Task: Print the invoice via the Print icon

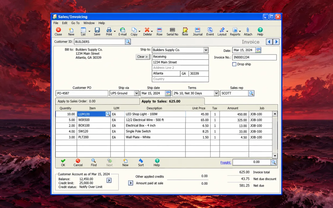Action: 109,30
